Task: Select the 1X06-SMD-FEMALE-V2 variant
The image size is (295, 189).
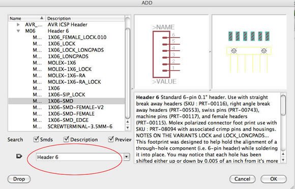Action: click(67, 108)
